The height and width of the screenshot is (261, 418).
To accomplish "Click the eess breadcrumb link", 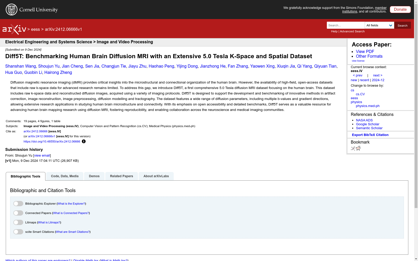I will [36, 29].
